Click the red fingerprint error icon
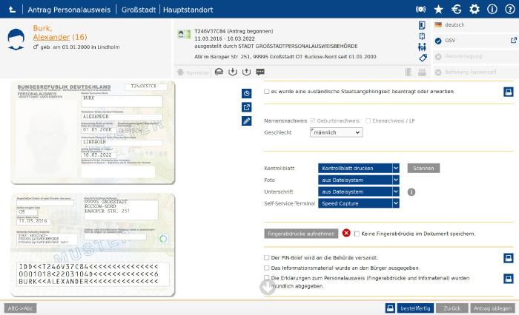Viewport: 519px width, 315px height. point(346,234)
